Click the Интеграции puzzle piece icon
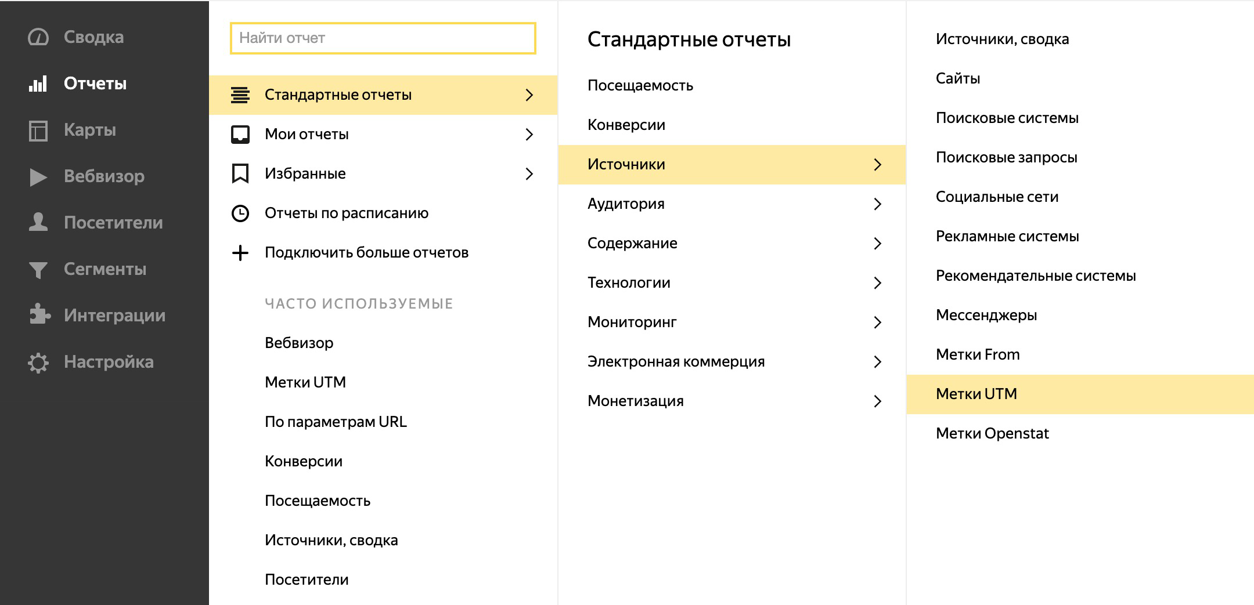 coord(39,315)
